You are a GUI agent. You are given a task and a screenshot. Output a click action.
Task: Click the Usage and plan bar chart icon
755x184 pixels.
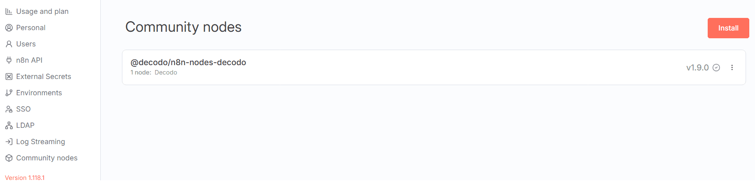coord(9,11)
